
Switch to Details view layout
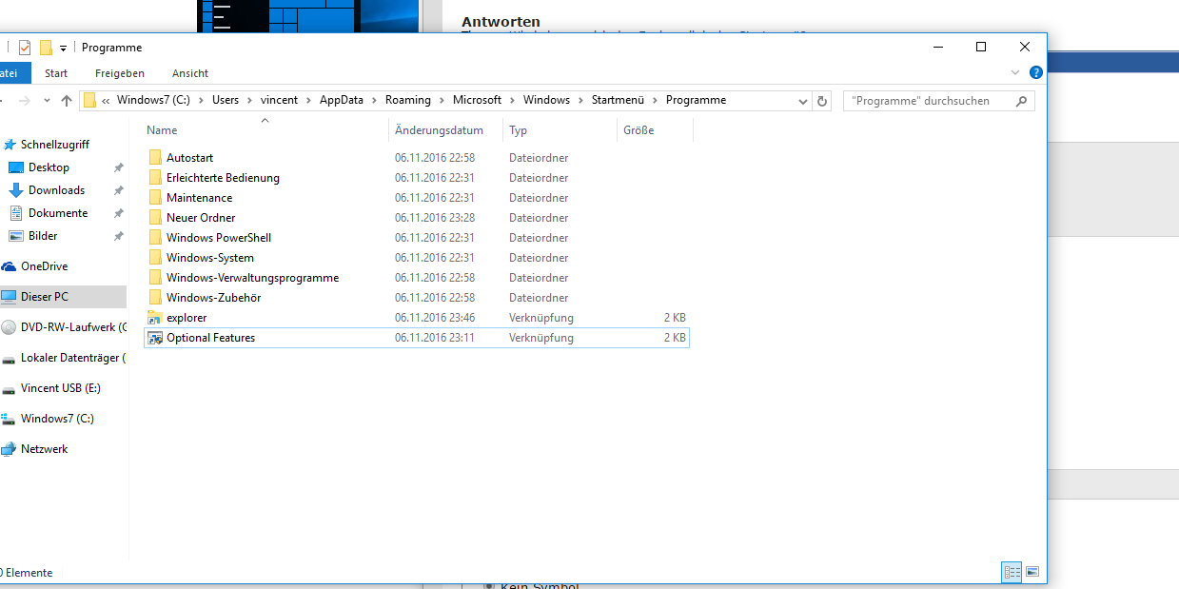(1012, 572)
